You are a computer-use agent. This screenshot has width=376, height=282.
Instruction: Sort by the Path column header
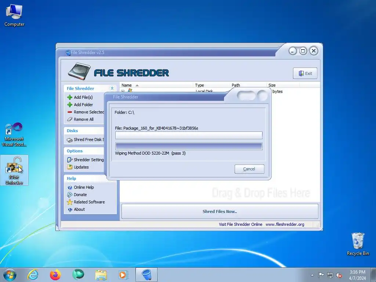tap(248, 85)
